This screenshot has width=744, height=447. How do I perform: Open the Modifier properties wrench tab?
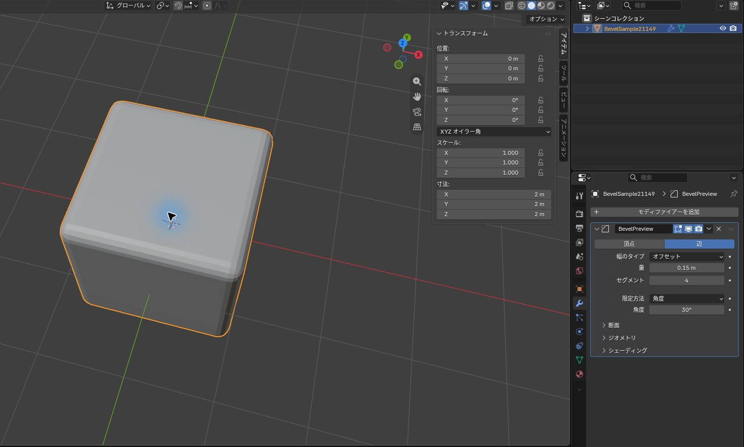580,303
